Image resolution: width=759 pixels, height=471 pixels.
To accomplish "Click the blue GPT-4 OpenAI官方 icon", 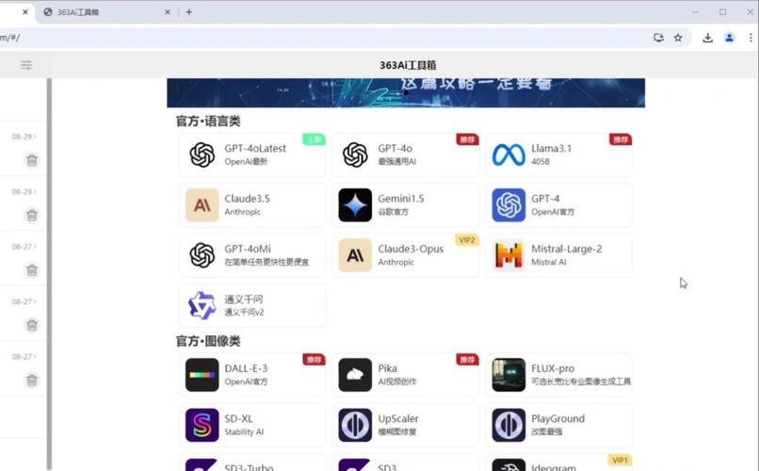I will pos(509,204).
